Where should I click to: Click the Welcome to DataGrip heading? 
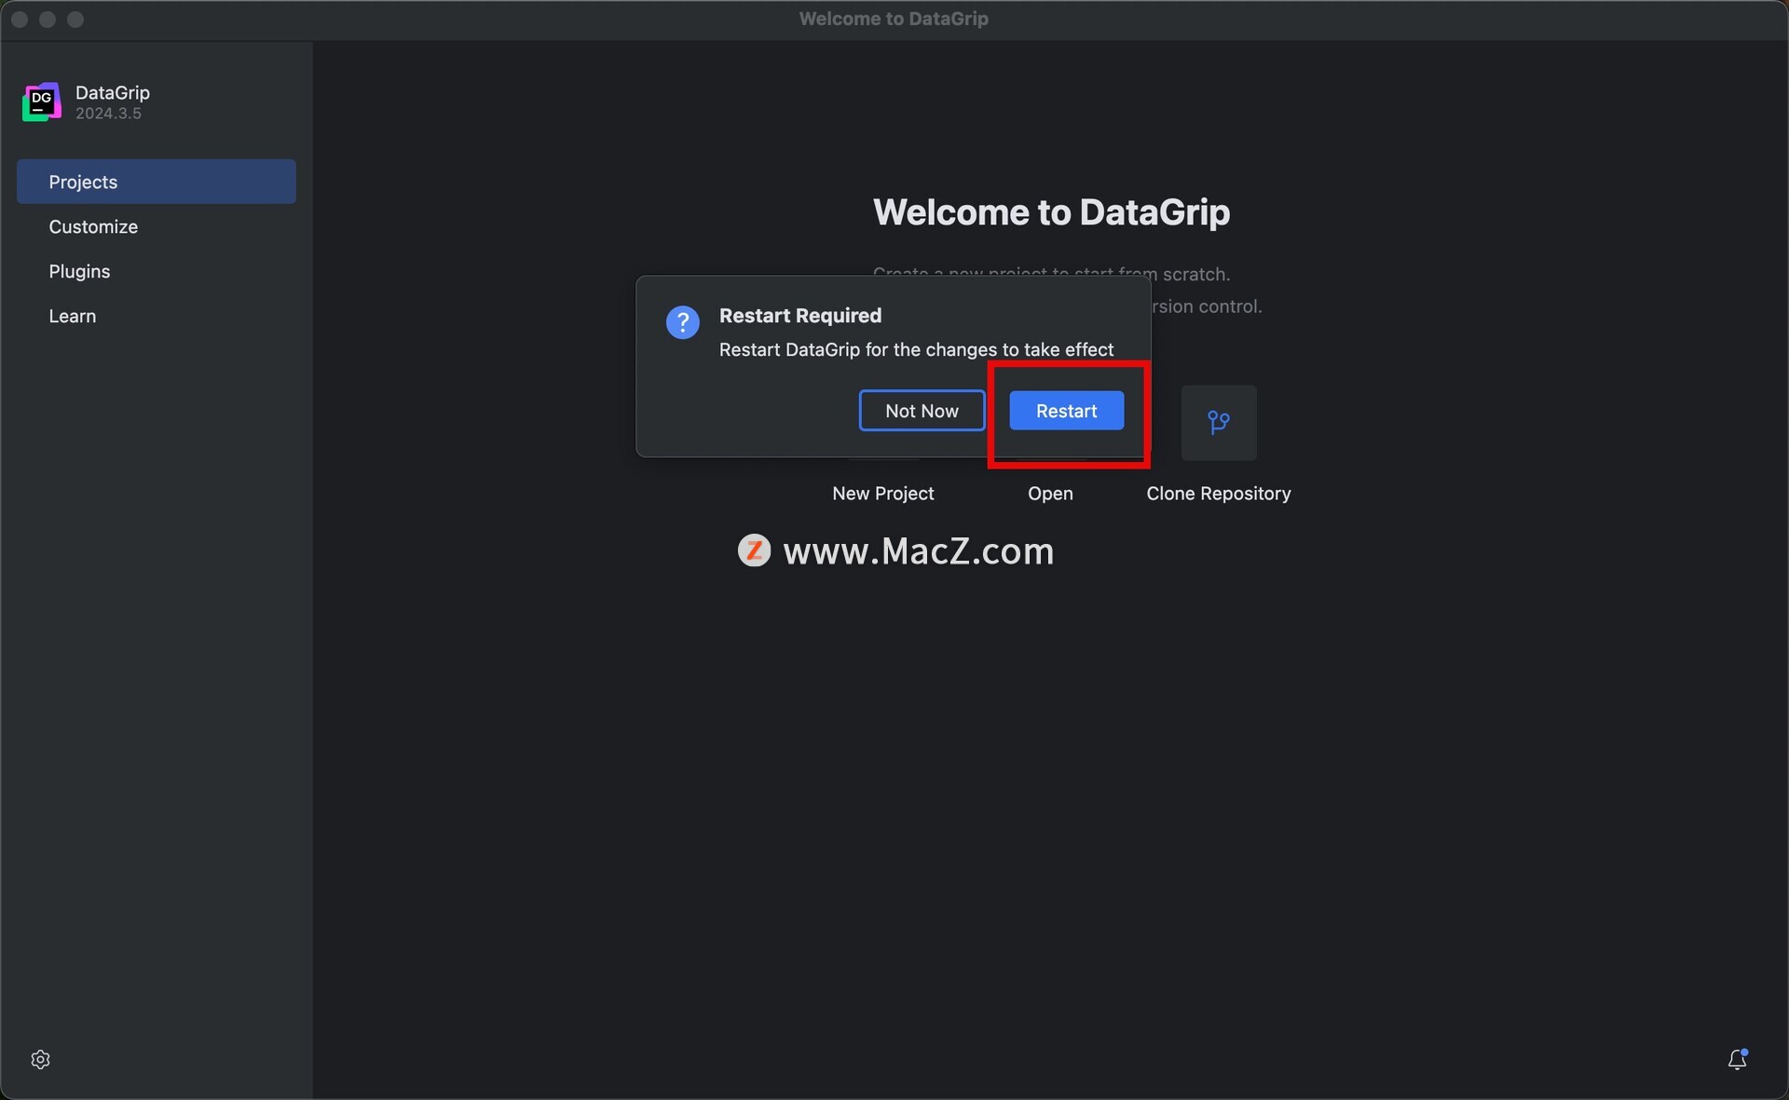point(1051,212)
